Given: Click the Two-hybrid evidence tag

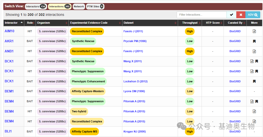Looking at the screenshot, I should [79, 111].
